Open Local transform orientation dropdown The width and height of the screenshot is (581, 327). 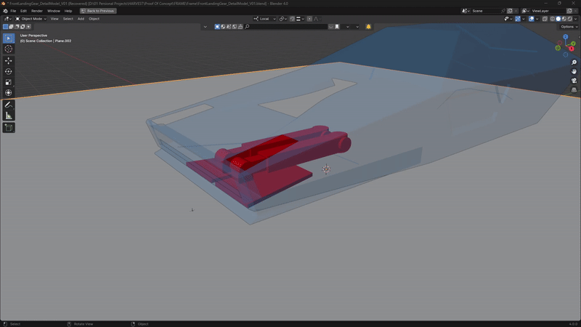(264, 19)
